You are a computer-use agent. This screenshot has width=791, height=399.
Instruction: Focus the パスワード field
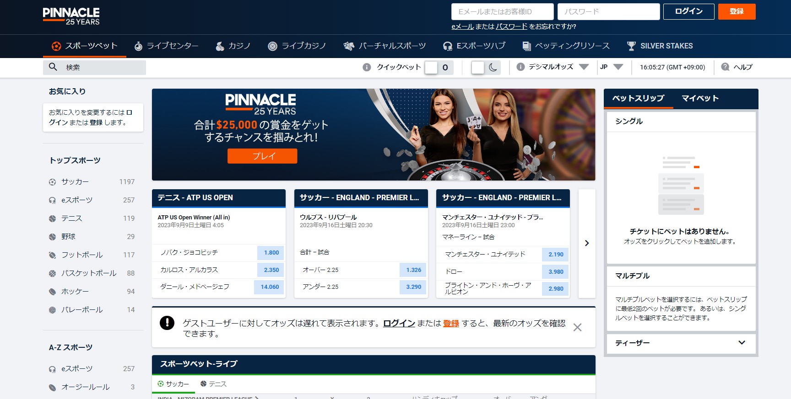608,11
